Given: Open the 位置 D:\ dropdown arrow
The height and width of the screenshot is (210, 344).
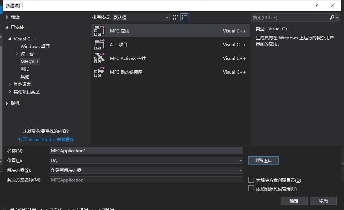Looking at the screenshot, I should click(241, 161).
